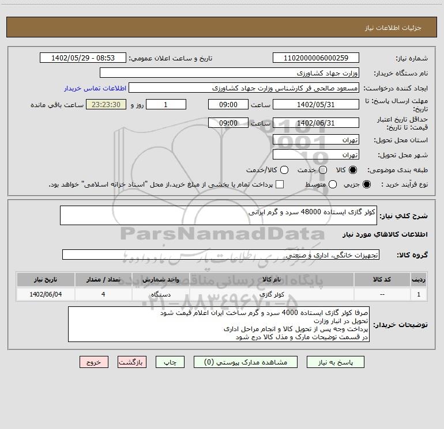Image resolution: width=444 pixels, height=429 pixels.
Task: Click the پاسخ به نیاز button
Action: coord(335,362)
